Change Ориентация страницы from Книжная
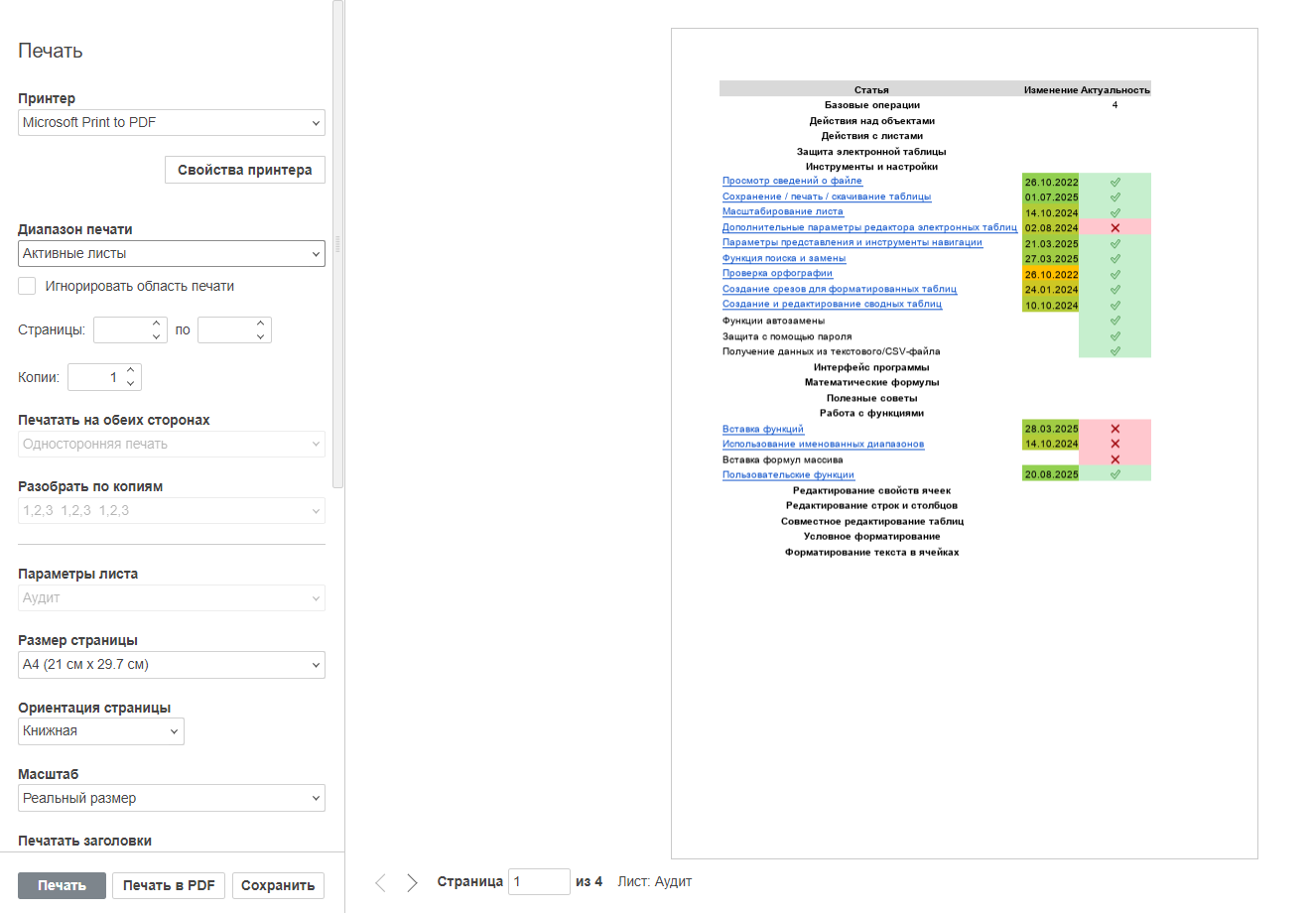This screenshot has height=913, width=1311. click(101, 731)
